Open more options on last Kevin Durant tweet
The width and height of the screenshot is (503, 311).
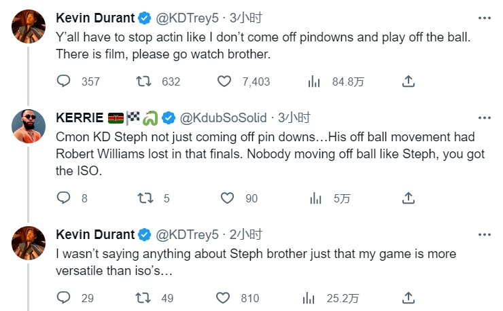tap(484, 234)
